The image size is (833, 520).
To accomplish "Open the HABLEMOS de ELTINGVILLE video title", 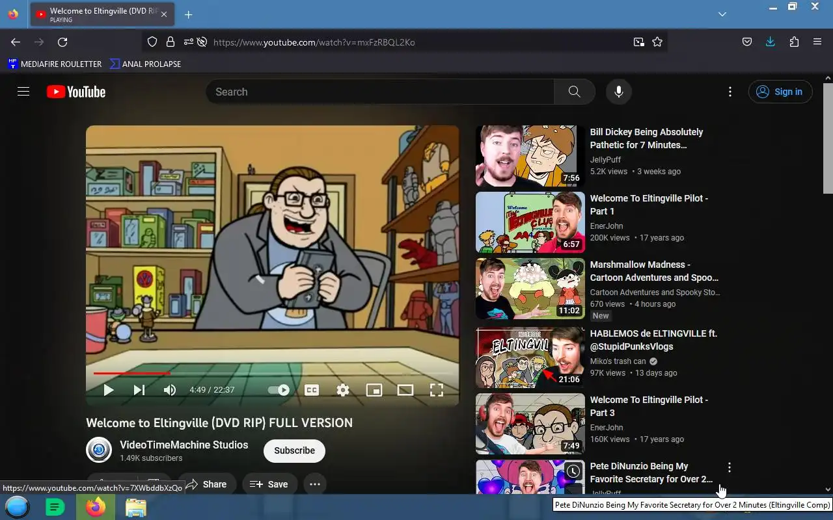I will point(653,340).
